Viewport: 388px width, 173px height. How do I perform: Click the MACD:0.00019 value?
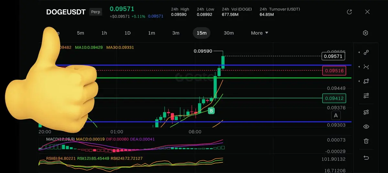coord(91,139)
